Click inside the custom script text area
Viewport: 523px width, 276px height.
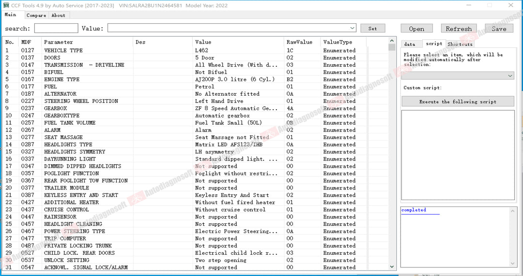pos(458,155)
